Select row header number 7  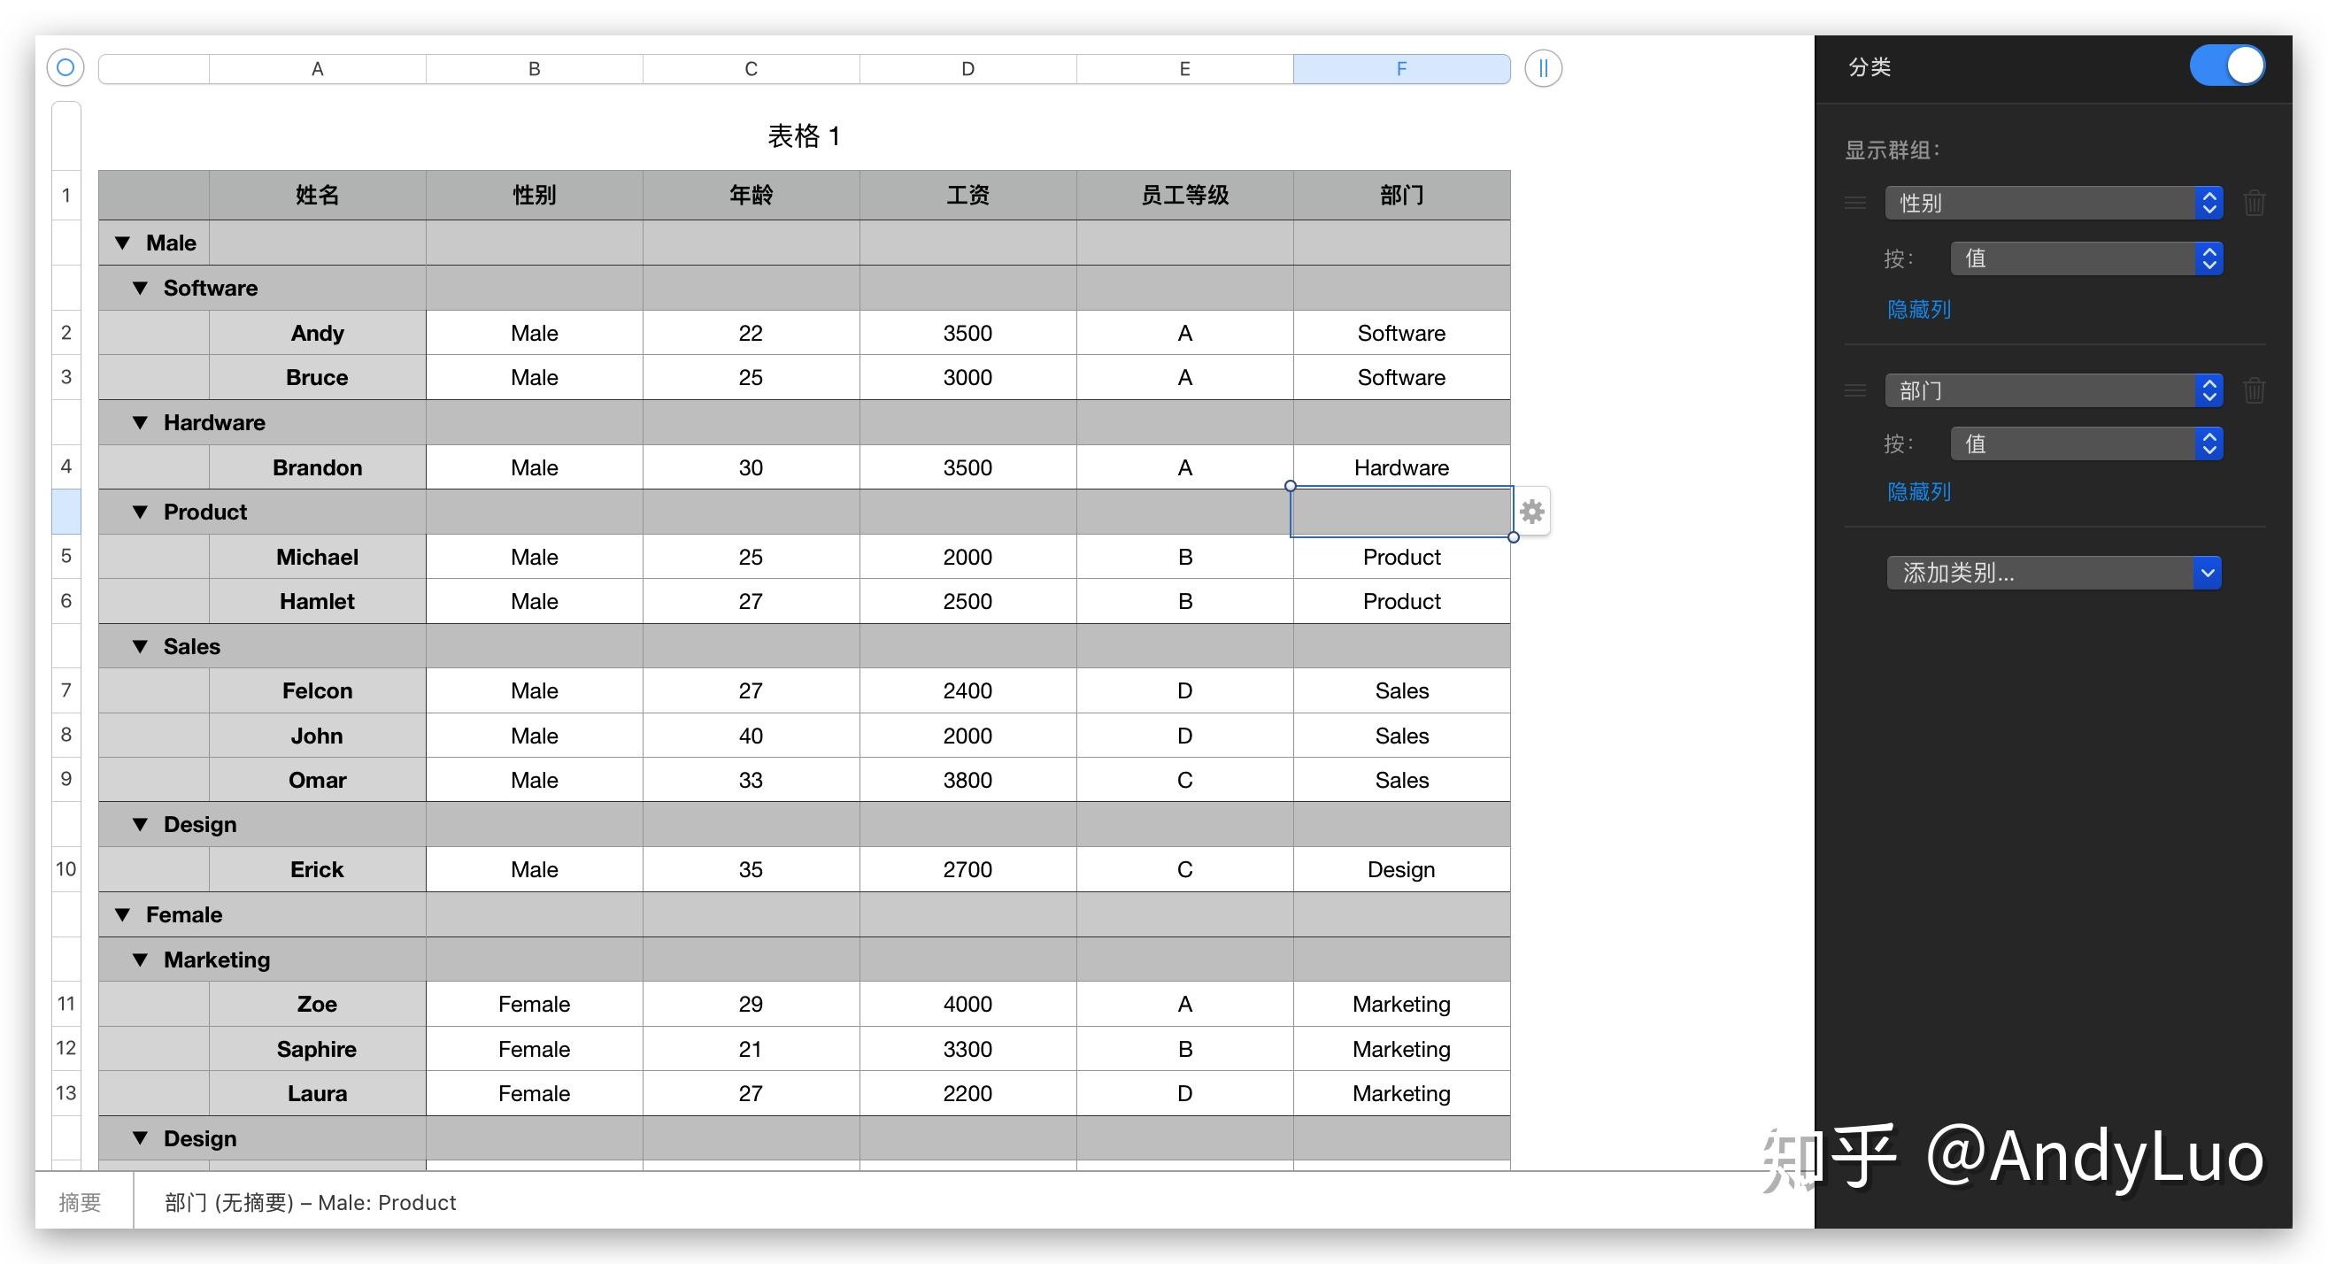pos(66,691)
